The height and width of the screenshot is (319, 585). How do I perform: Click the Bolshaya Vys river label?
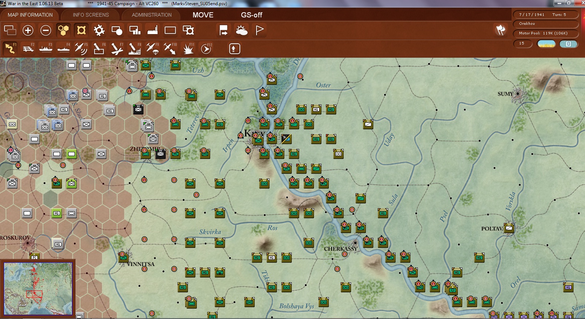point(297,306)
